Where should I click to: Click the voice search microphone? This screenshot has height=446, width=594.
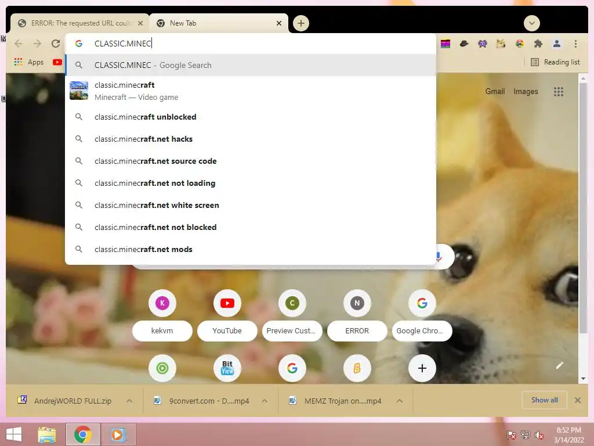[x=439, y=257]
